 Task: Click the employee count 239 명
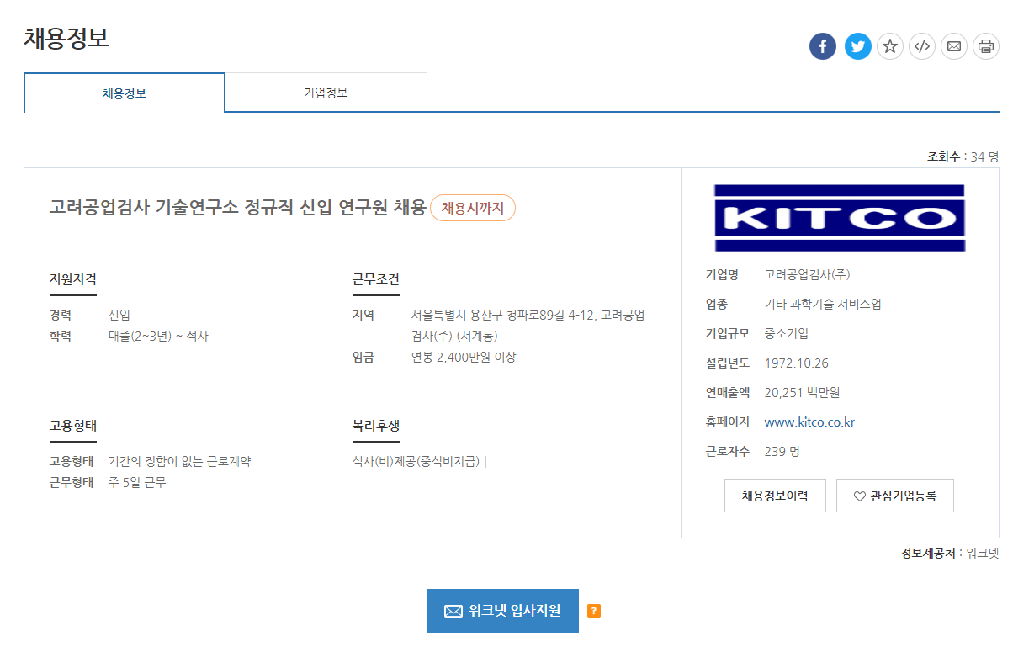pyautogui.click(x=782, y=451)
